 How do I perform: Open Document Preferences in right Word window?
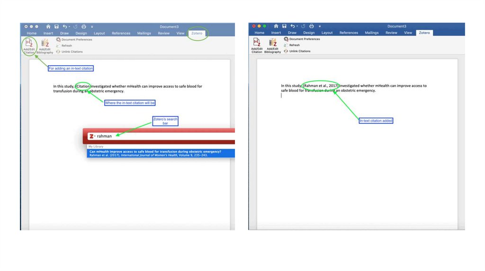302,39
